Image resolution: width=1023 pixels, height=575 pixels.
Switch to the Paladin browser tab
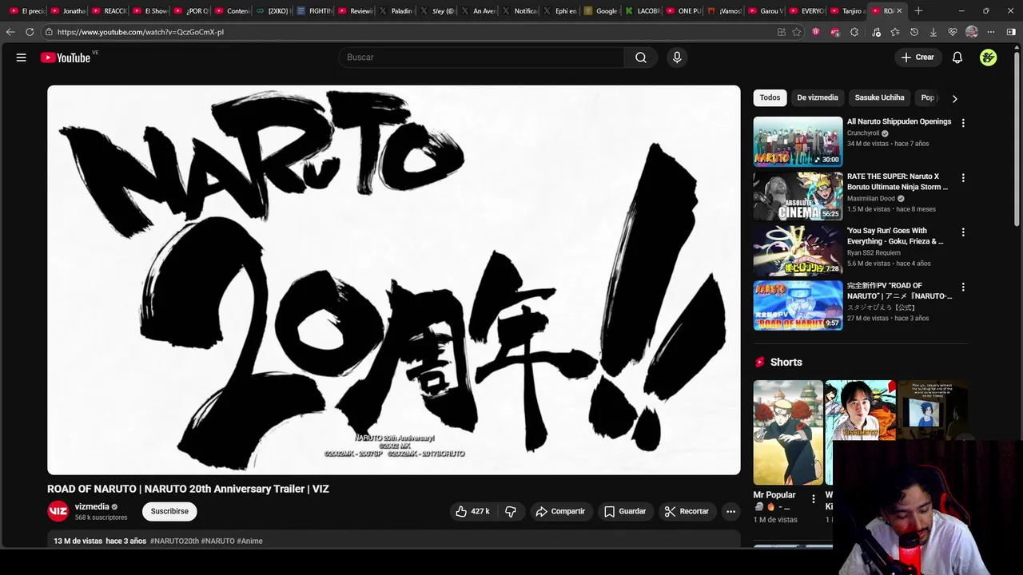point(397,11)
